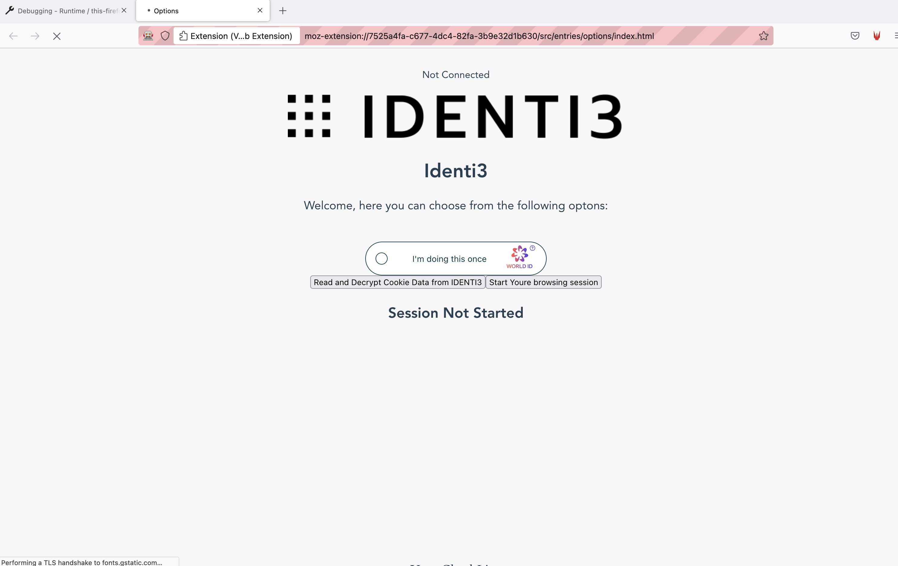Viewport: 898px width, 566px height.
Task: Click the Waterfox/browser menu icon
Action: (895, 35)
